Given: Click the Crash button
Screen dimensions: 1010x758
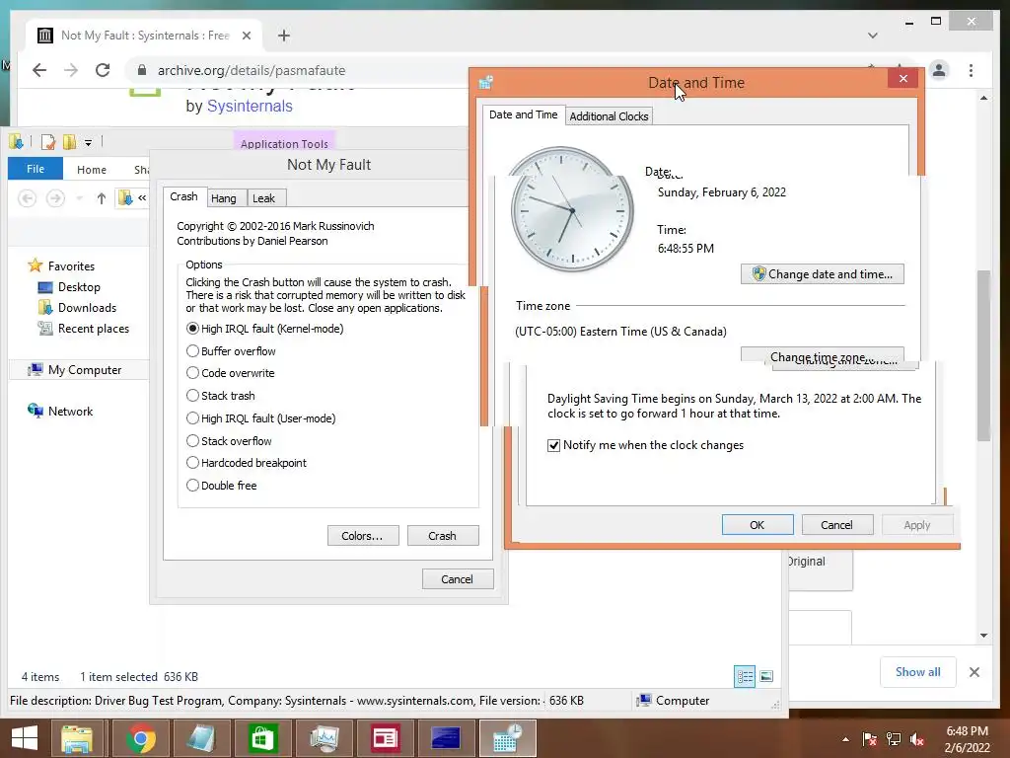Looking at the screenshot, I should pos(443,536).
